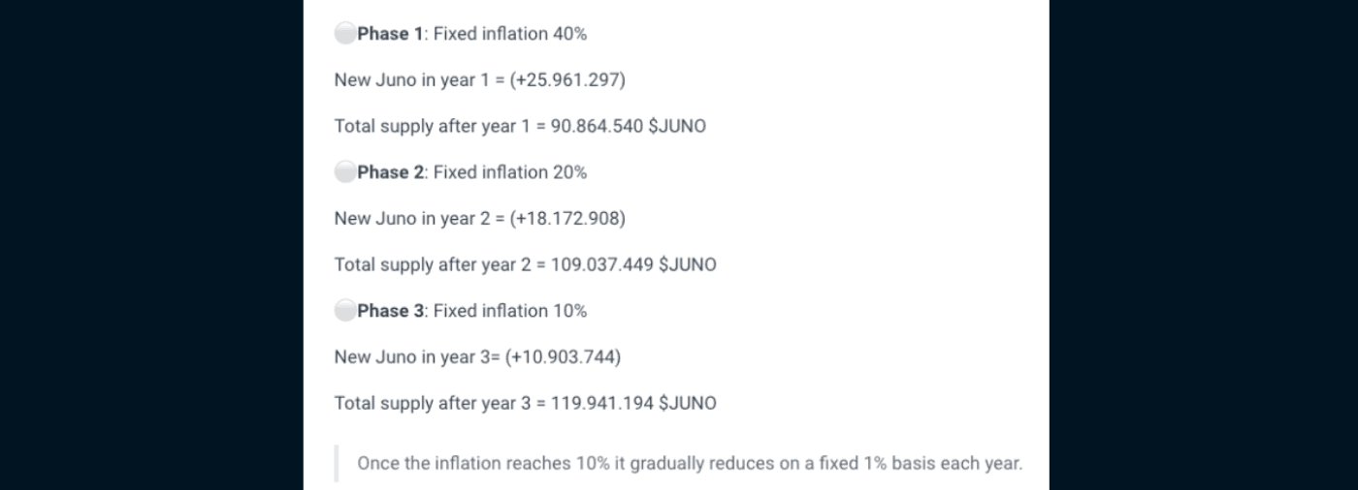This screenshot has height=490, width=1358.
Task: Click the 90.864.540 $JUNO amount
Action: click(x=628, y=127)
